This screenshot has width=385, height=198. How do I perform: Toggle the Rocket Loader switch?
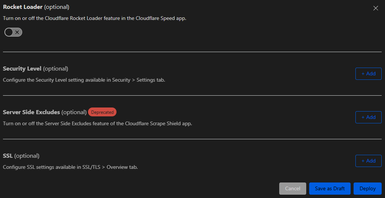click(13, 33)
